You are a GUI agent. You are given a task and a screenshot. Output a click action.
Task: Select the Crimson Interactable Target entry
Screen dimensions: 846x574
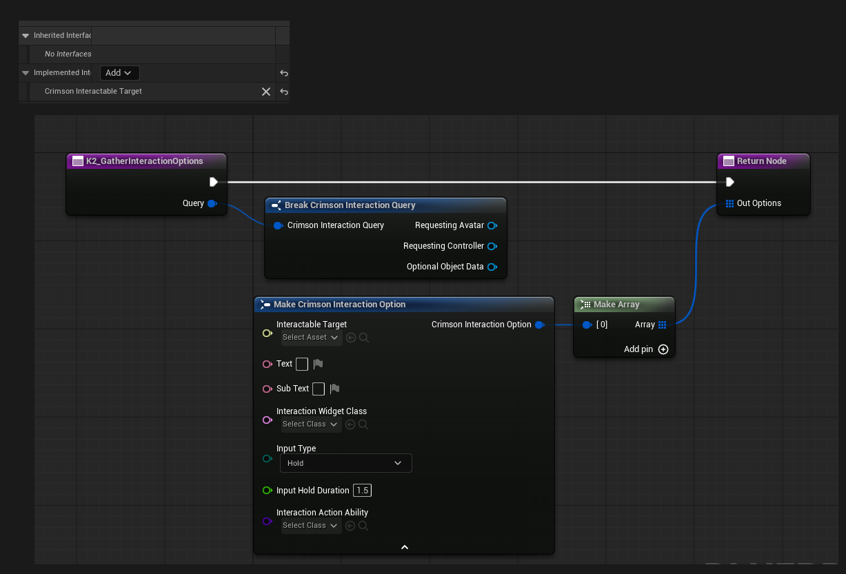(x=93, y=91)
